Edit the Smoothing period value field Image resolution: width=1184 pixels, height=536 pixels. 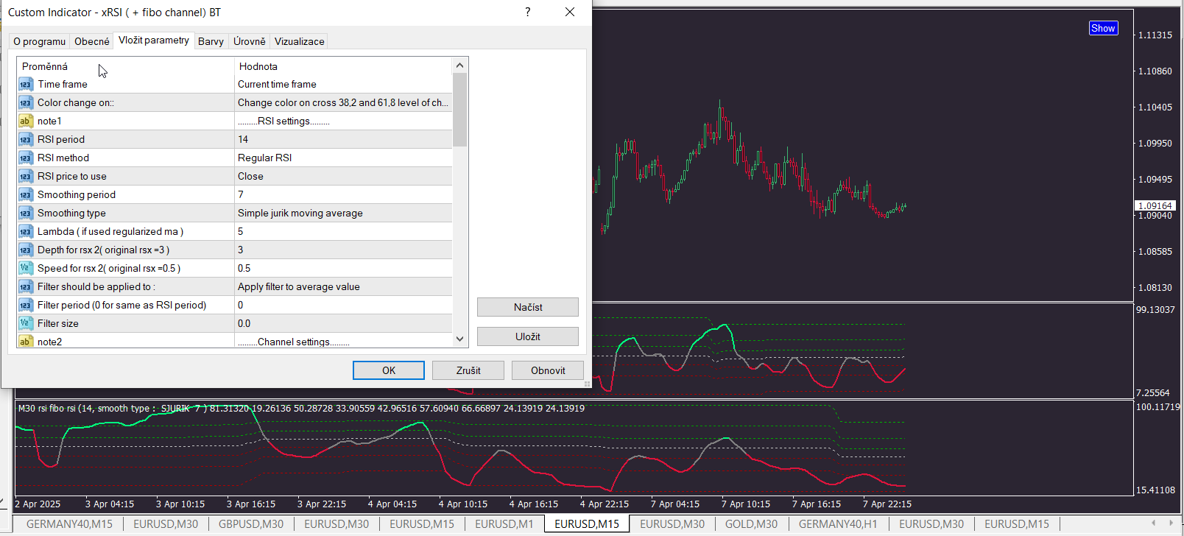(342, 195)
